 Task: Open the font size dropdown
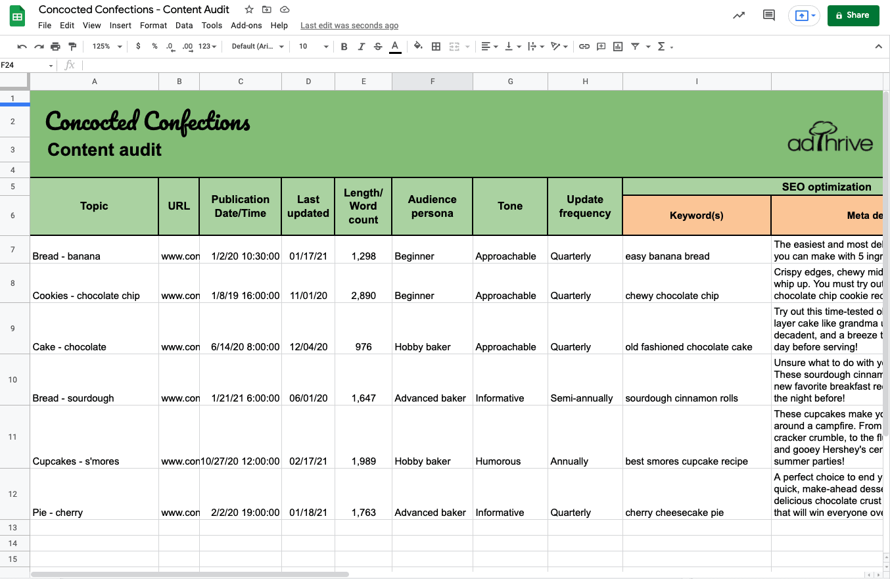(x=314, y=47)
